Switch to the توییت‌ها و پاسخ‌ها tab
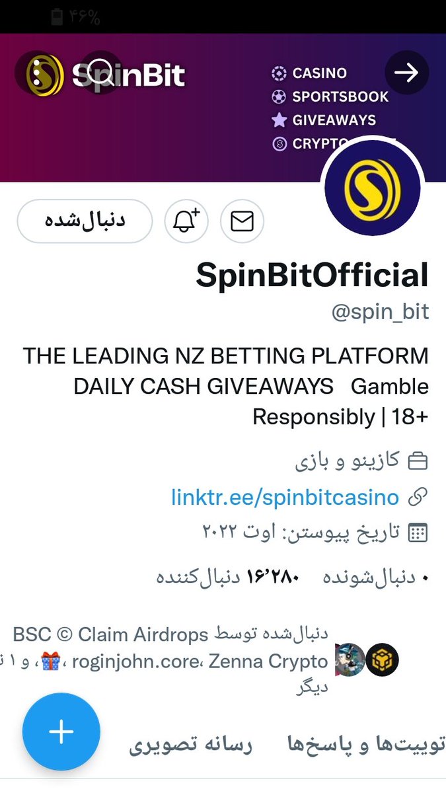The width and height of the screenshot is (446, 793). [x=367, y=745]
